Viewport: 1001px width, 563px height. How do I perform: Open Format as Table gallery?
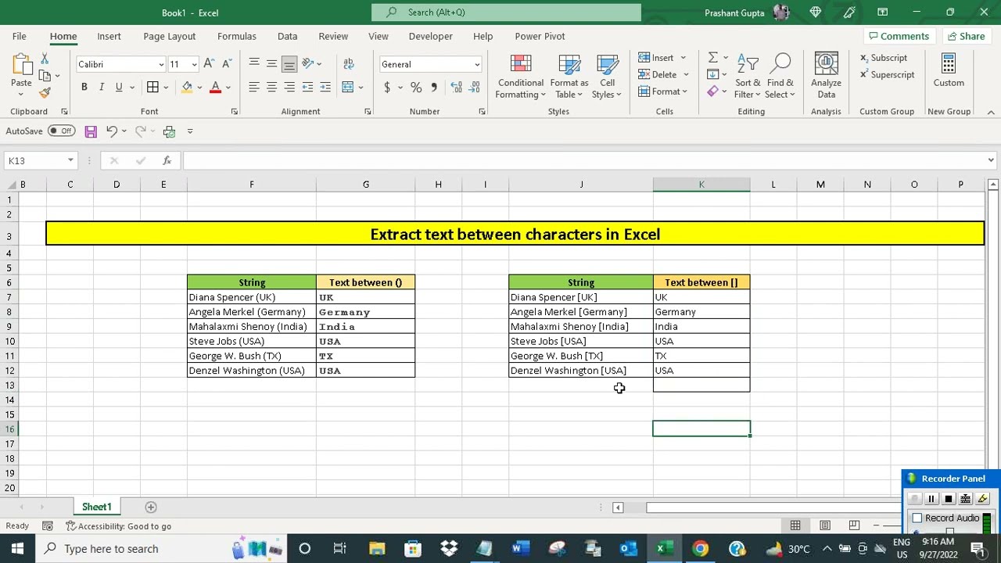(x=569, y=76)
